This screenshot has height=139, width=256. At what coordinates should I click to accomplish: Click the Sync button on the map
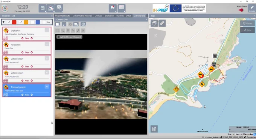tap(247, 30)
